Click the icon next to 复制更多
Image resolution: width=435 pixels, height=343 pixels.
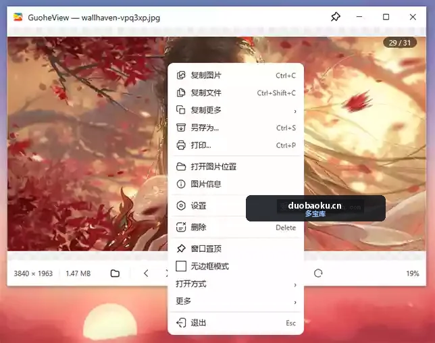[x=181, y=110]
